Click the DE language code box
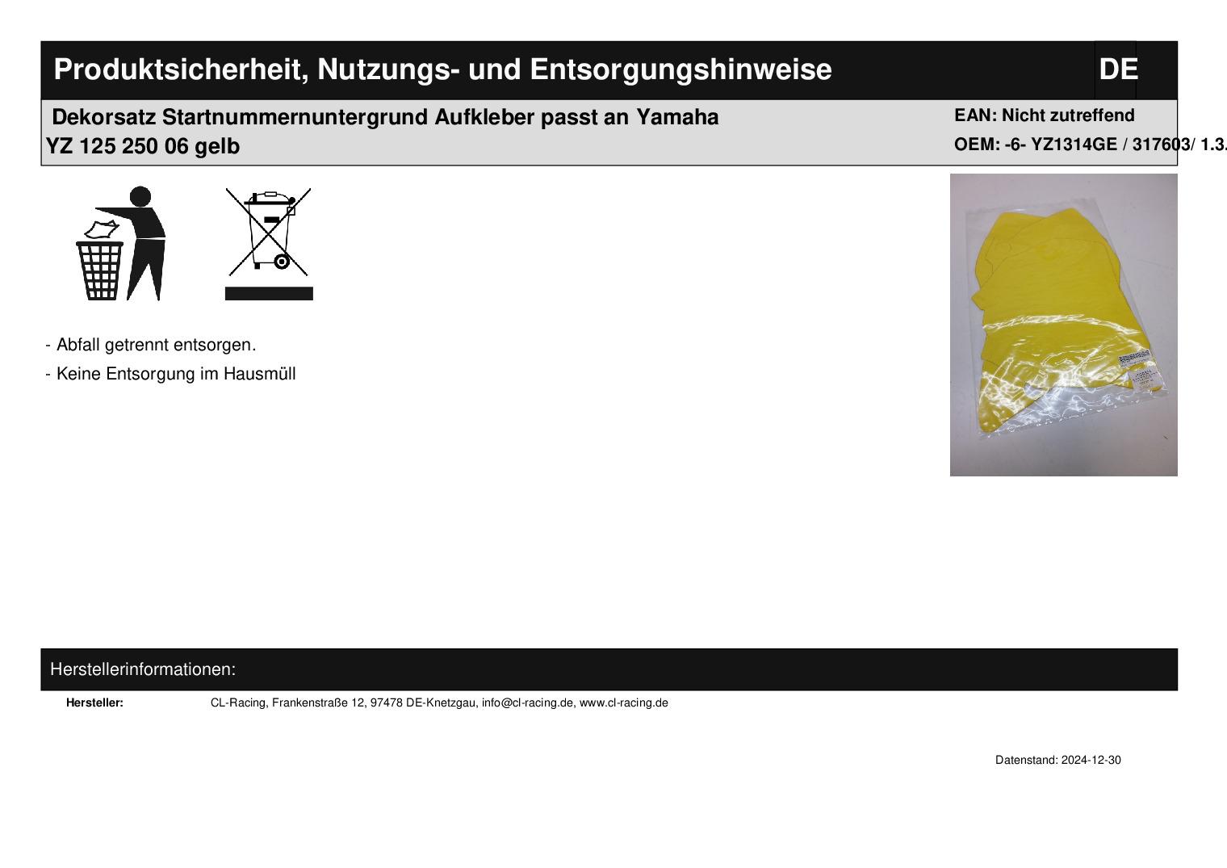This screenshot has height=868, width=1227. click(1117, 70)
